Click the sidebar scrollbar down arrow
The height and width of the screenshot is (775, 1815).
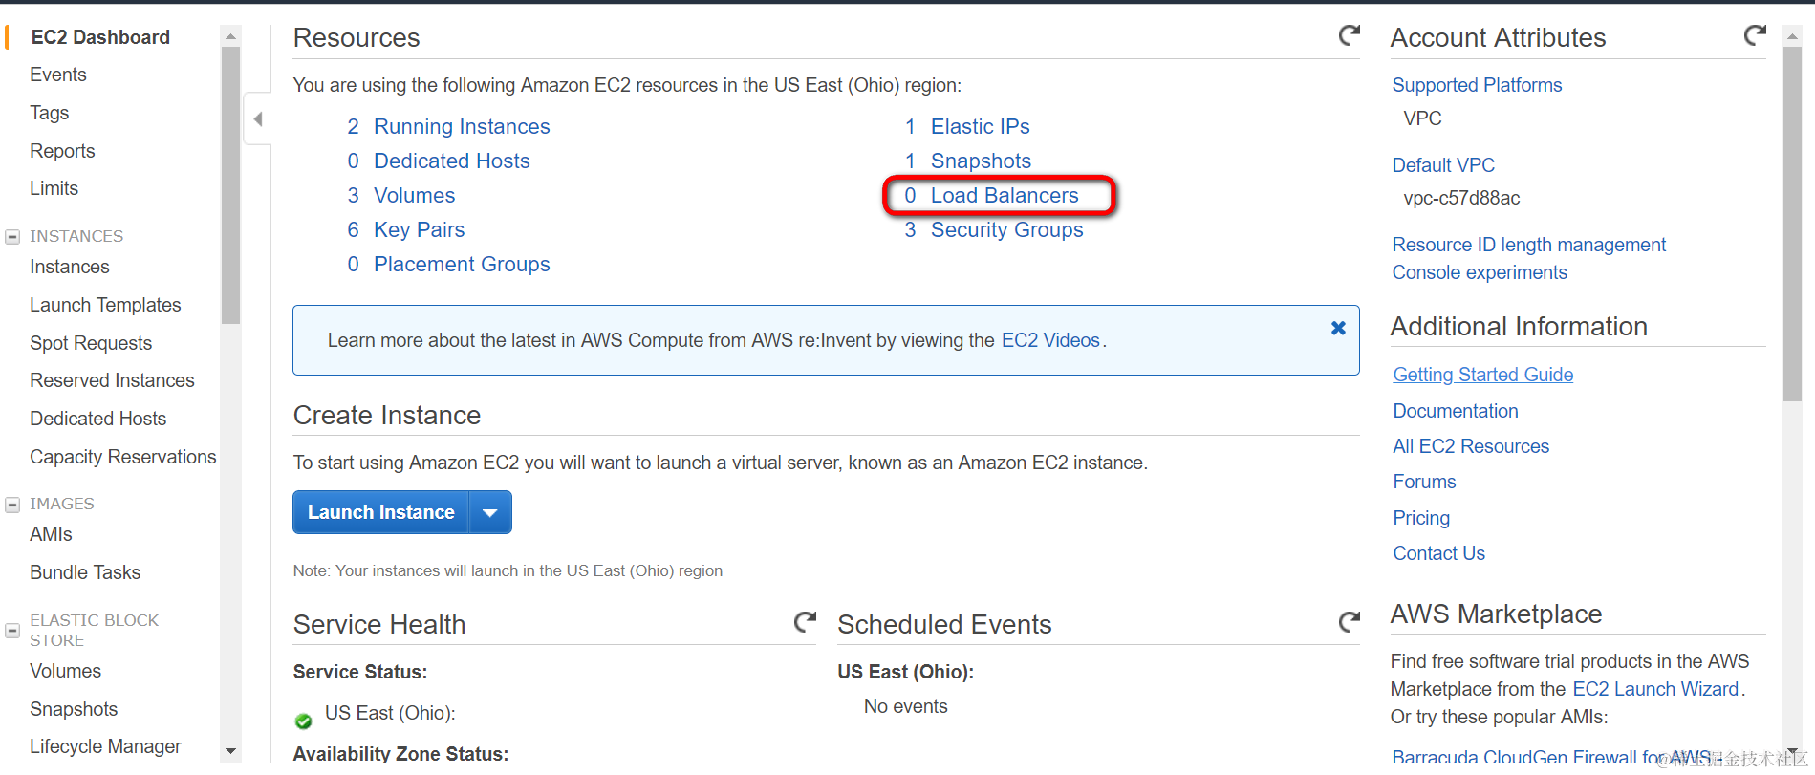pos(230,751)
